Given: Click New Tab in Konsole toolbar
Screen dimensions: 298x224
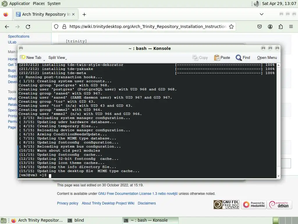Looking at the screenshot, I should [31, 57].
